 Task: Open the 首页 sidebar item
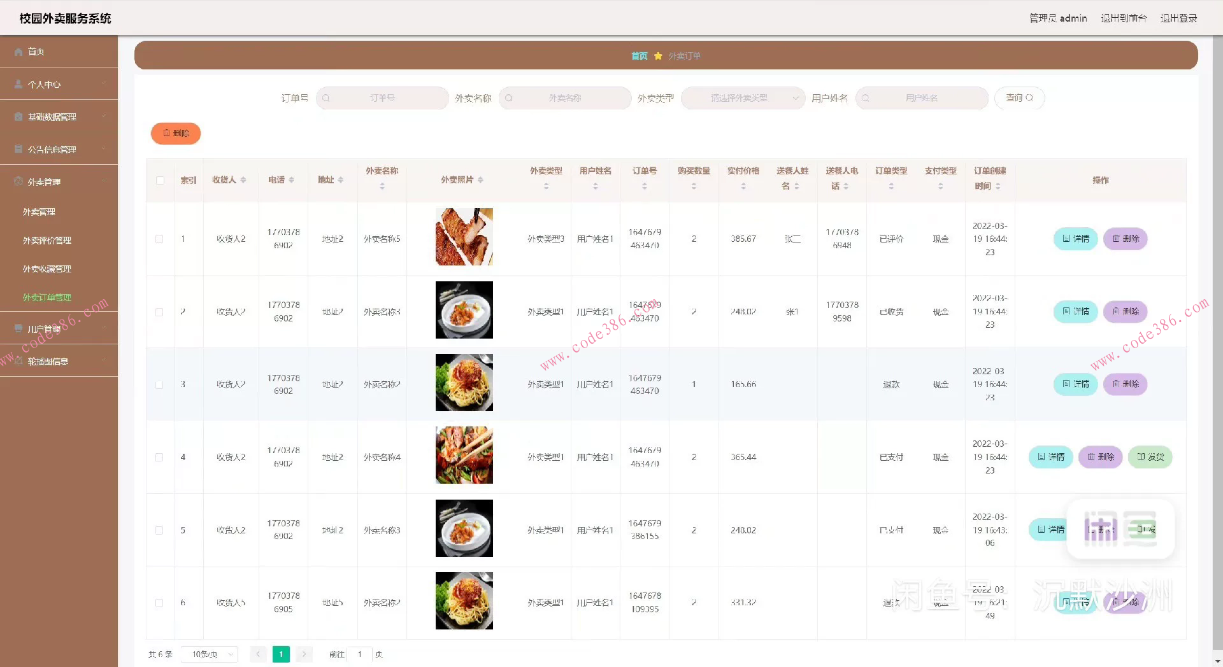[x=59, y=52]
